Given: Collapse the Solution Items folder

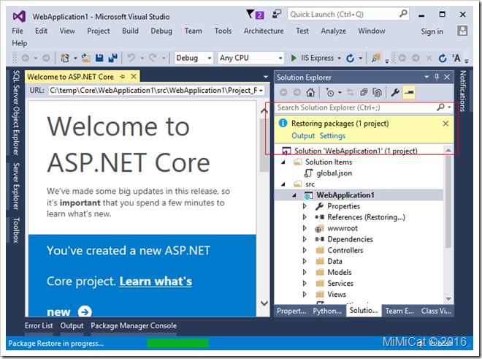Looking at the screenshot, I should click(283, 162).
